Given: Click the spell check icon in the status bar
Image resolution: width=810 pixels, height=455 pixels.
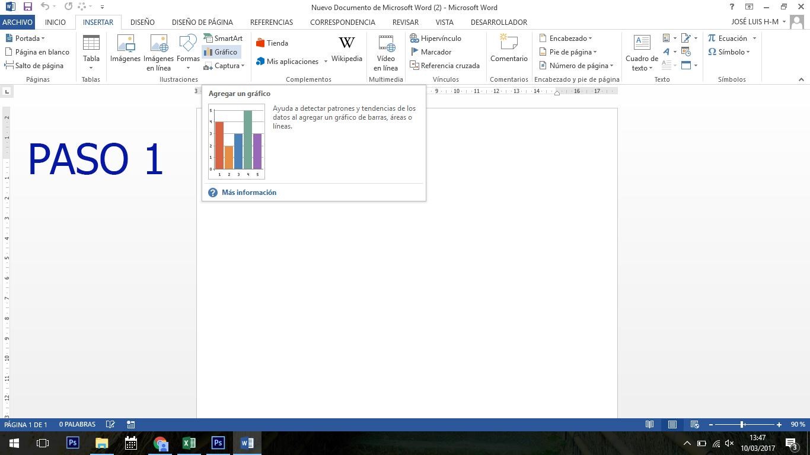Looking at the screenshot, I should click(x=110, y=425).
